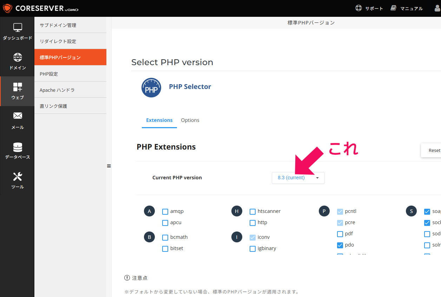Click the letter P group badge
The image size is (441, 297).
(324, 211)
